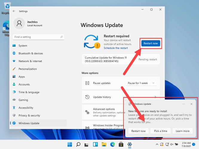Click the search magnifier in Find a setting
This screenshot has width=199, height=149.
click(x=62, y=37)
